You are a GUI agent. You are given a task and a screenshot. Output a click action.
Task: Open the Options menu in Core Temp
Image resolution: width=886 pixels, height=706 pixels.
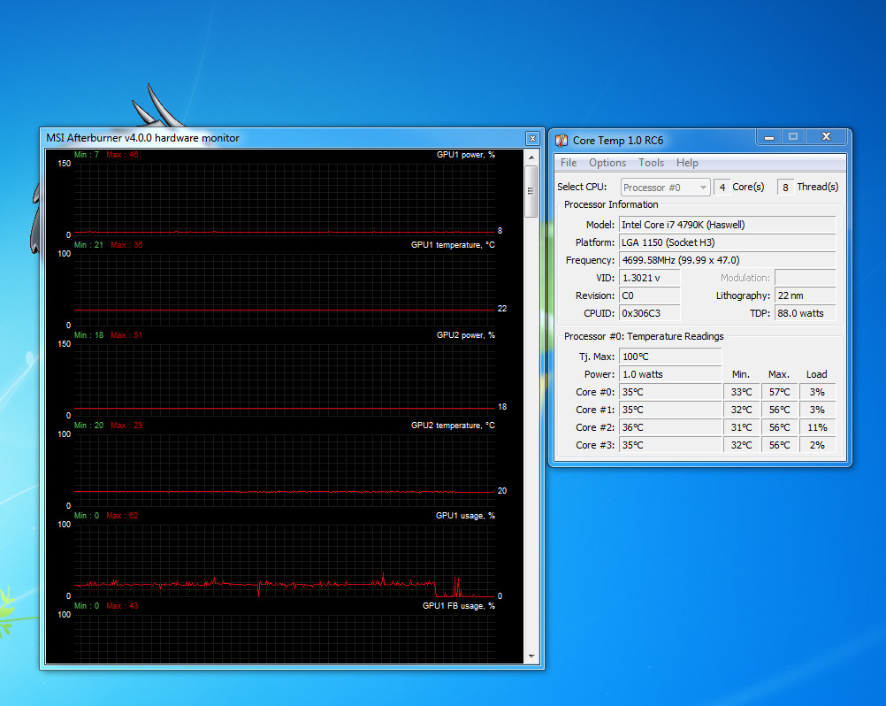(x=607, y=163)
